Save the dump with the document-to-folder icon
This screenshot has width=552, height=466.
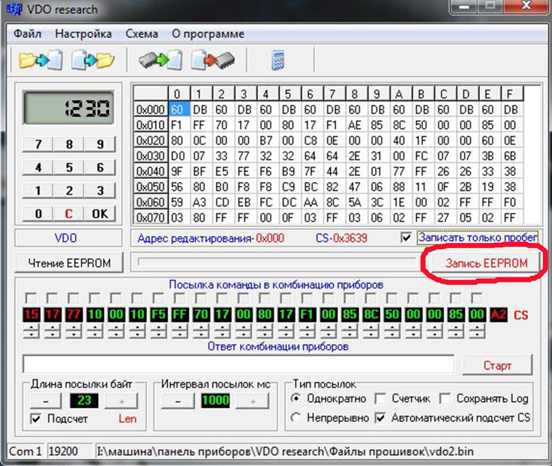click(93, 60)
